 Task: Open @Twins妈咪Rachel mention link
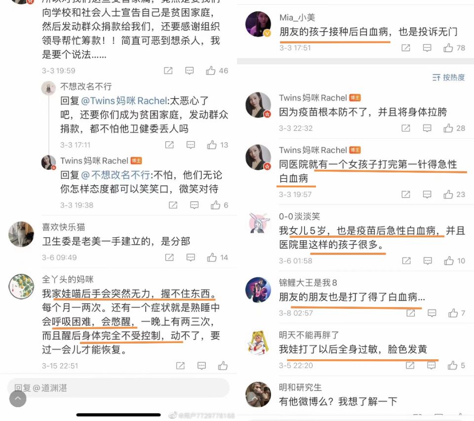pyautogui.click(x=124, y=101)
